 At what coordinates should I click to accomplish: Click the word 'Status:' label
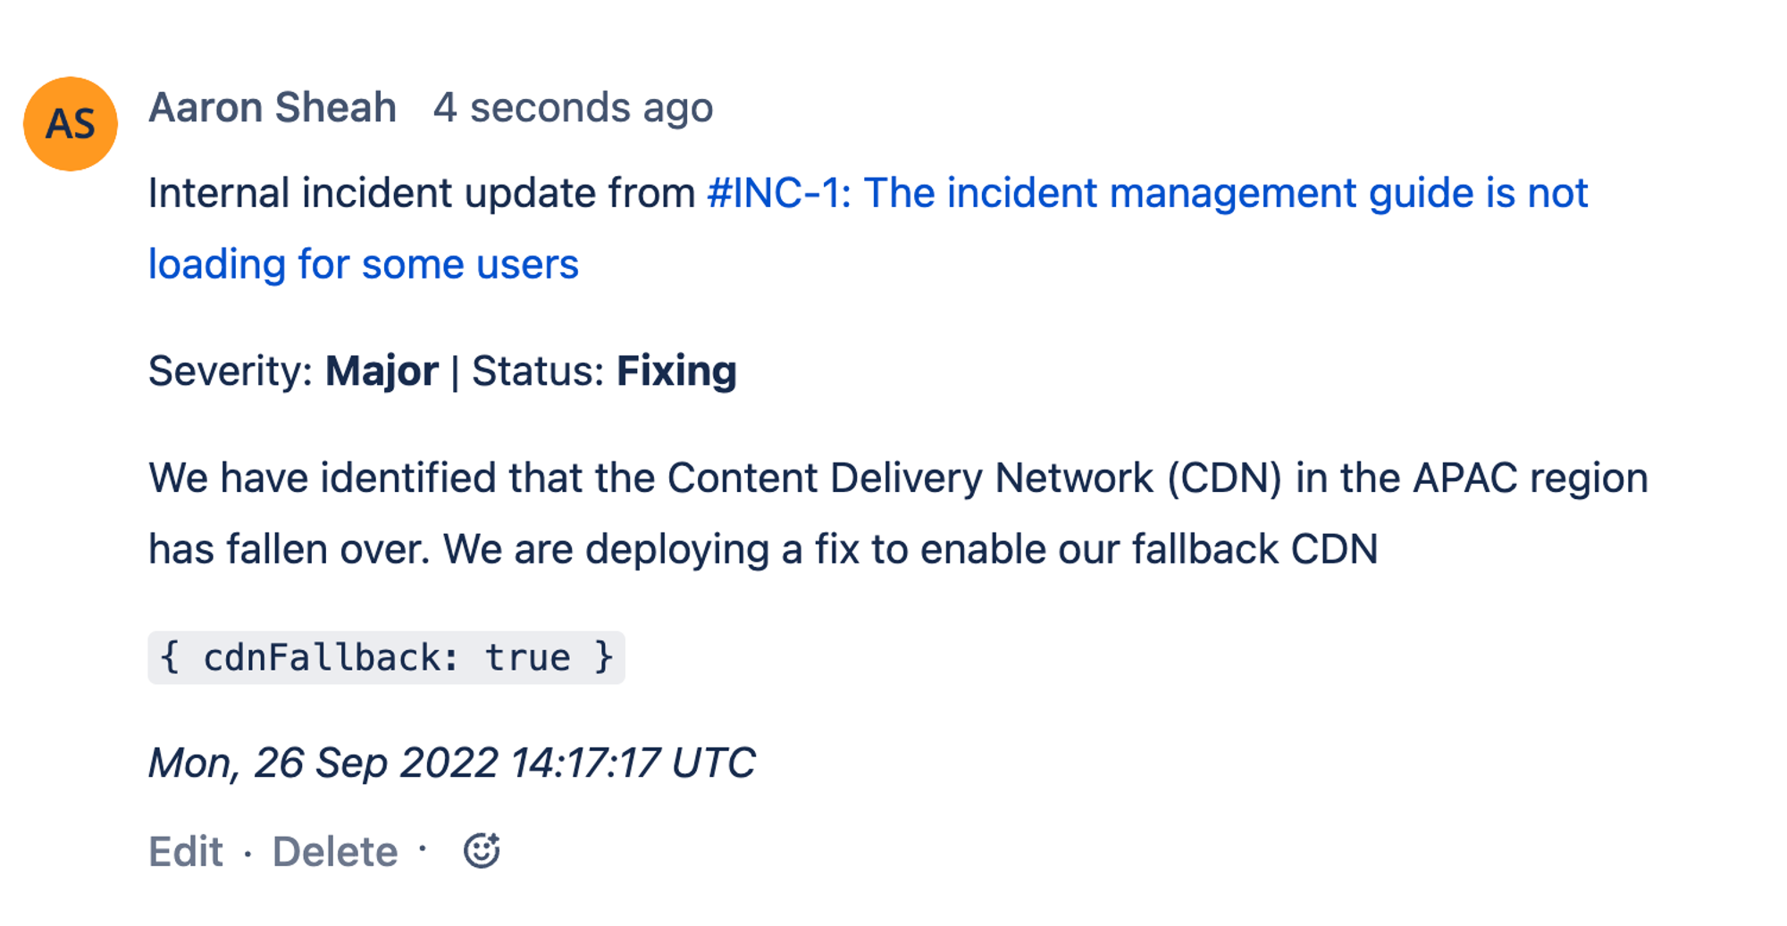click(538, 371)
